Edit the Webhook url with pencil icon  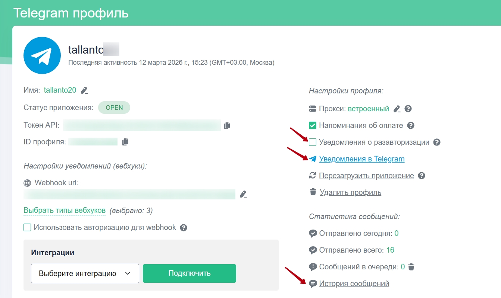[x=244, y=194]
